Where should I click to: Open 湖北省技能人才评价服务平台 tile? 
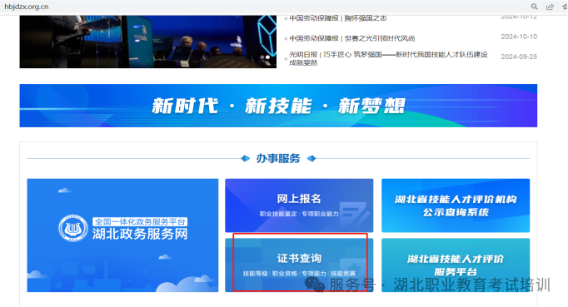coord(456,265)
